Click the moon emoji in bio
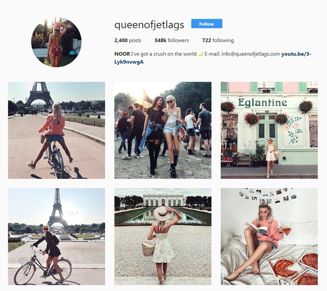The image size is (327, 291). (200, 54)
